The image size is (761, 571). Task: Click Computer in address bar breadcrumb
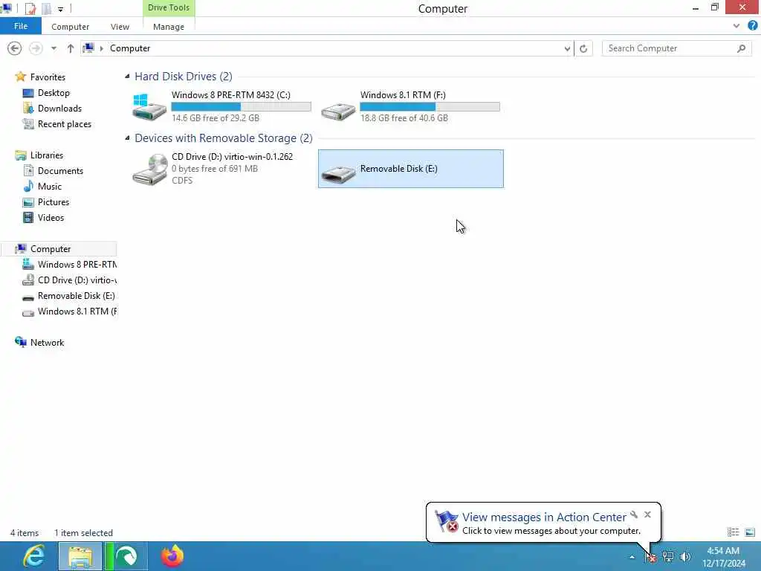(130, 48)
